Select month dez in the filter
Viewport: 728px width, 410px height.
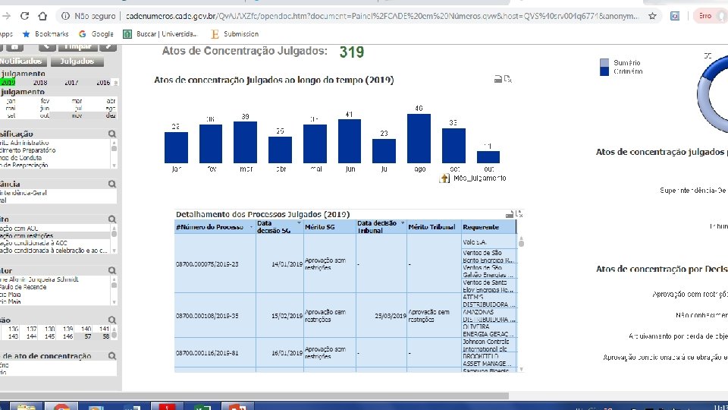click(x=111, y=115)
